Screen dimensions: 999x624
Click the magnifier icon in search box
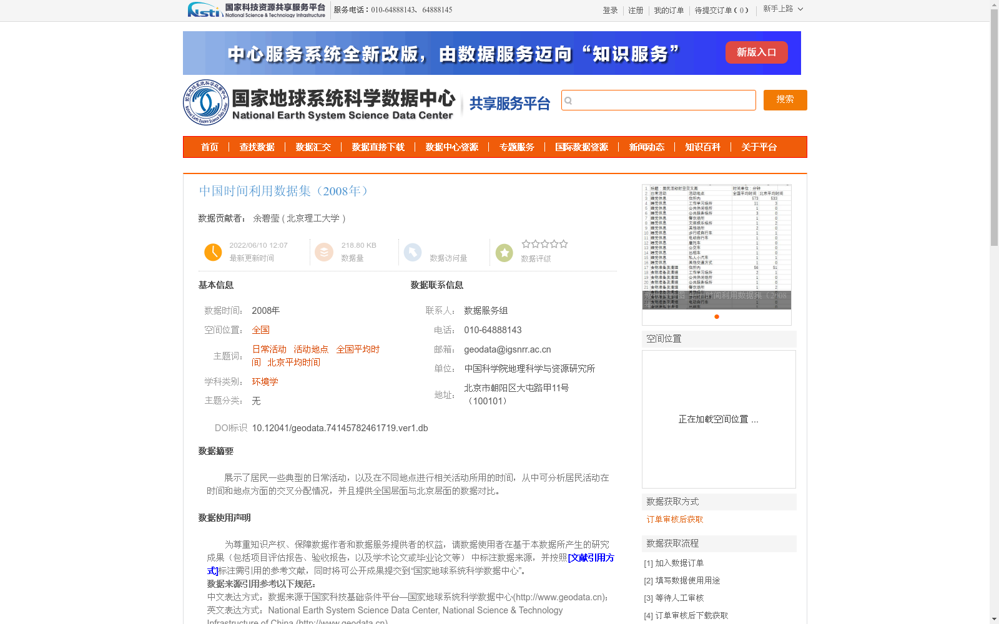[x=568, y=100]
